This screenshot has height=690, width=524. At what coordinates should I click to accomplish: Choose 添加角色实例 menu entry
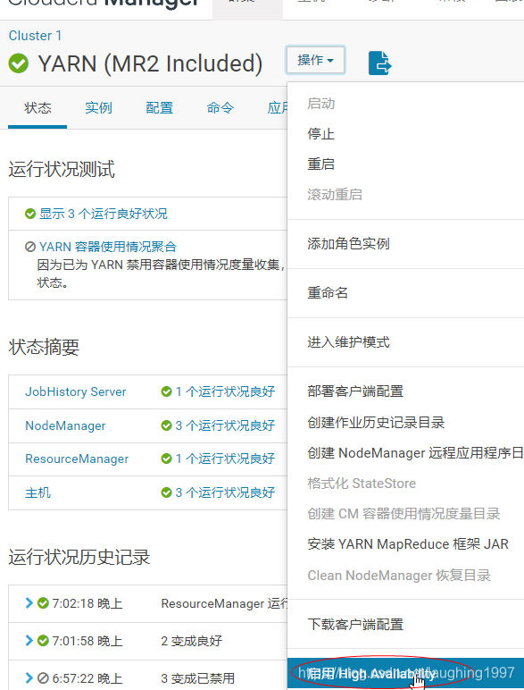coord(349,243)
